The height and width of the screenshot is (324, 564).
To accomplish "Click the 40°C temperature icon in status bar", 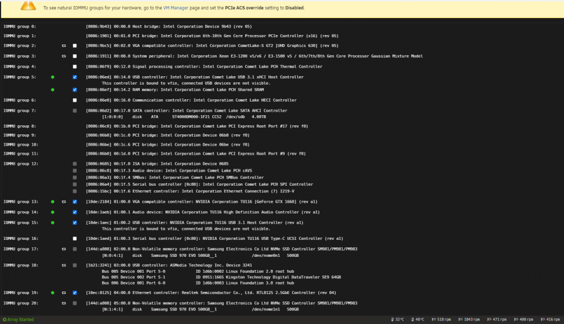I will (x=413, y=319).
